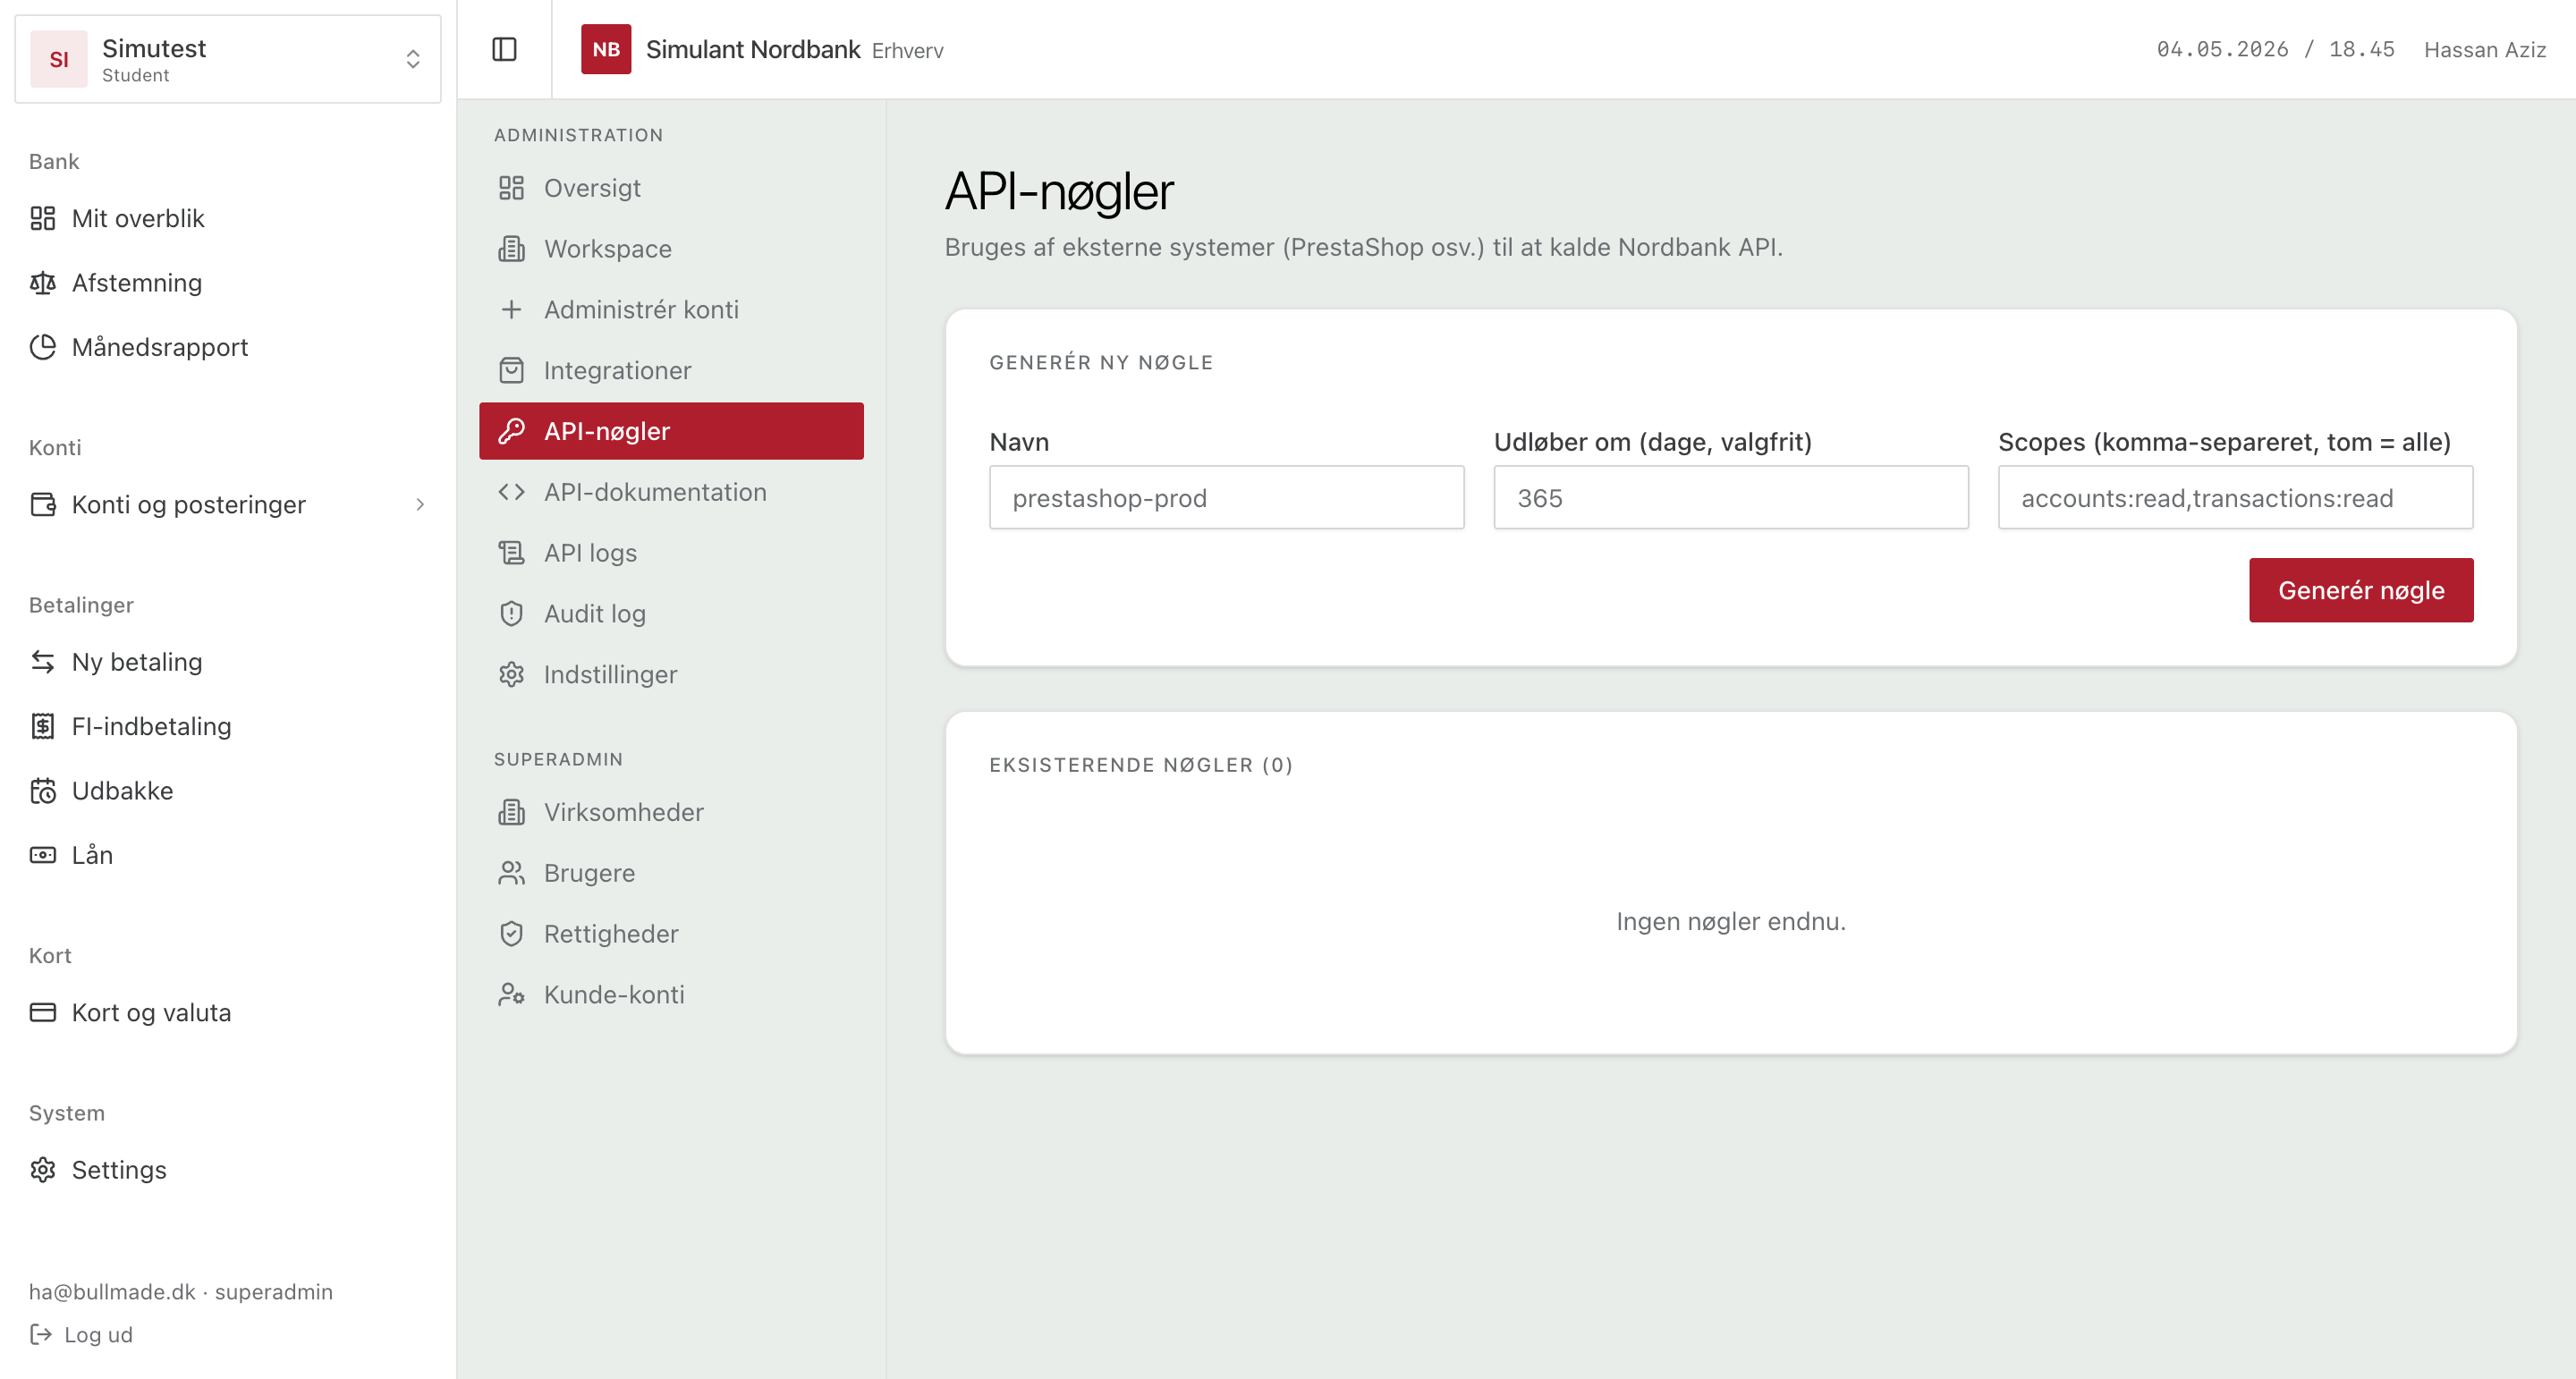Click the Integrationer shopping bag icon
Screen dimensions: 2576x1379
click(x=511, y=370)
